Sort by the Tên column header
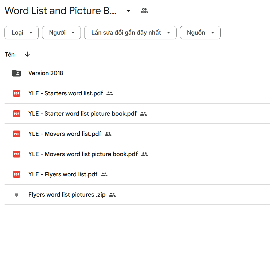Image resolution: width=270 pixels, height=272 pixels. click(x=10, y=55)
